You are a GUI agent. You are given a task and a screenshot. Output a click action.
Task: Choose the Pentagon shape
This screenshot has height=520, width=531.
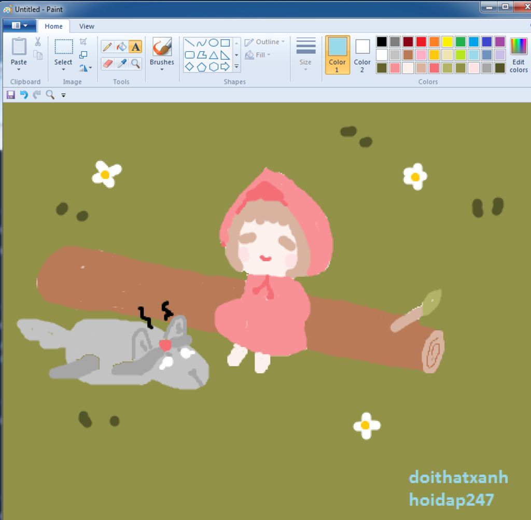[202, 67]
